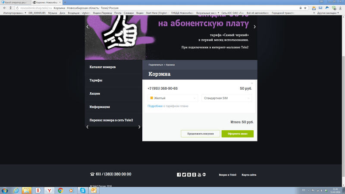Open media player icon in taskbar
Image resolution: width=345 pixels, height=194 pixels.
pos(71,191)
